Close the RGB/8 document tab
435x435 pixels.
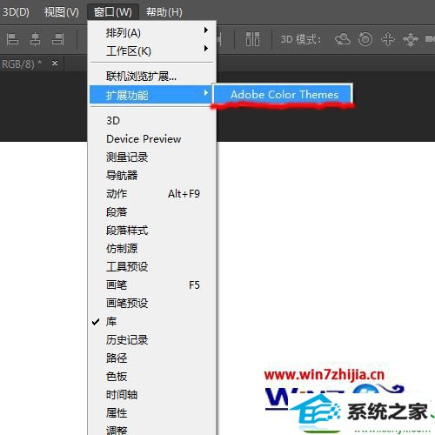[55, 63]
